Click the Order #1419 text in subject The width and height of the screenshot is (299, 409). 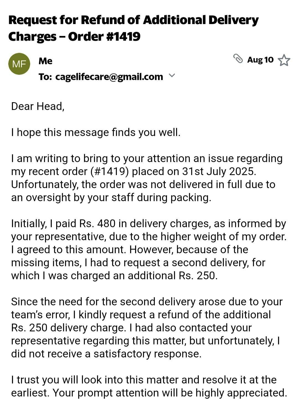[x=104, y=36]
